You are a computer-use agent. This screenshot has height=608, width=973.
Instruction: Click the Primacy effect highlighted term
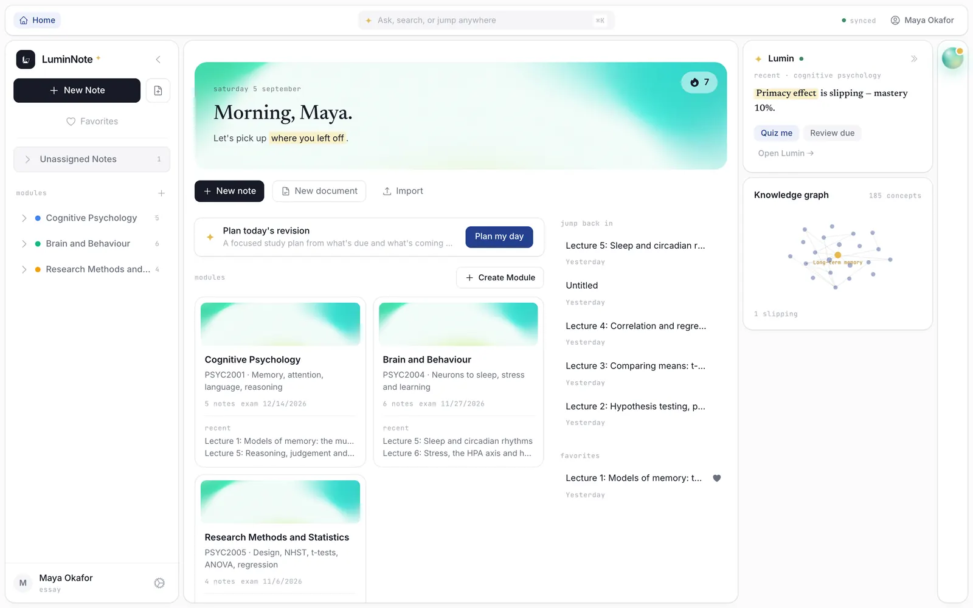point(786,93)
